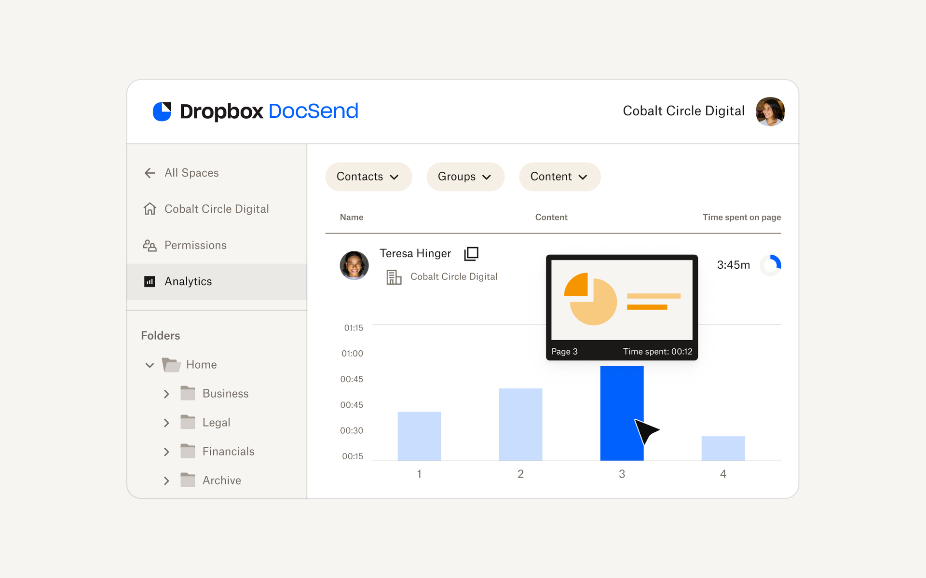Viewport: 926px width, 578px height.
Task: Open the Groups dropdown
Action: 465,177
